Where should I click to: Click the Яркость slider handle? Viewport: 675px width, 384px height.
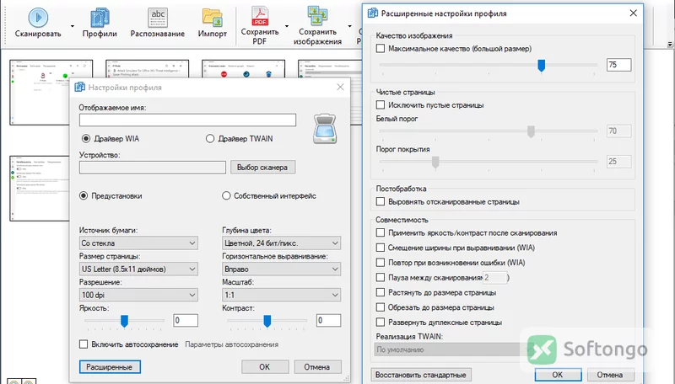pyautogui.click(x=124, y=321)
